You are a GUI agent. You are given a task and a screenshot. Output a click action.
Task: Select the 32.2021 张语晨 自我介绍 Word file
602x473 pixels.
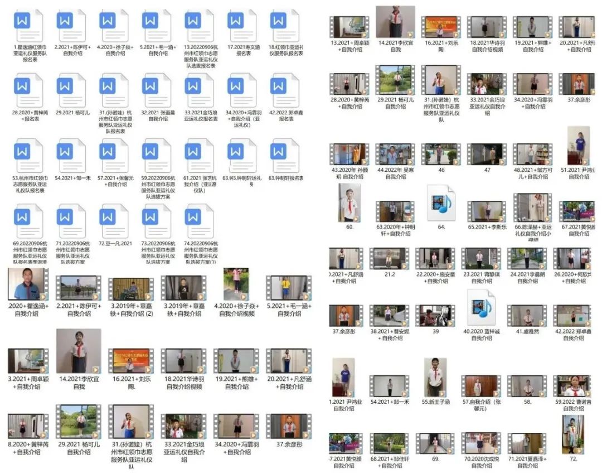click(156, 90)
